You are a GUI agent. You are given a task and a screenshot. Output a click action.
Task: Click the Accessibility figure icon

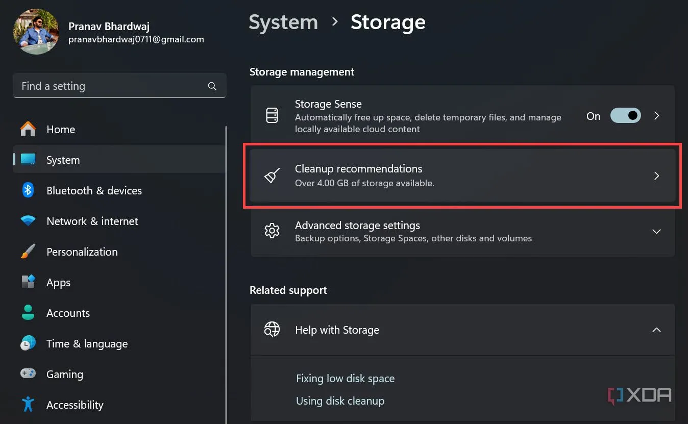click(28, 405)
